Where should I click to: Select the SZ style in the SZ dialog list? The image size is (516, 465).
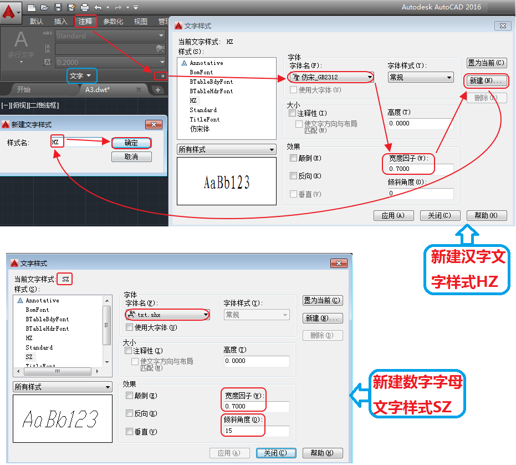click(29, 357)
